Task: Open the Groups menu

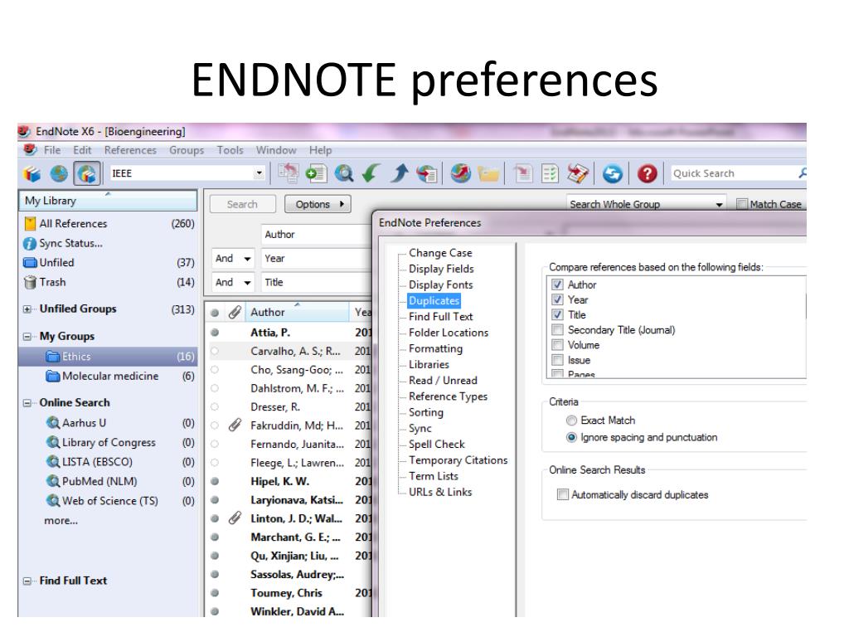Action: click(187, 150)
